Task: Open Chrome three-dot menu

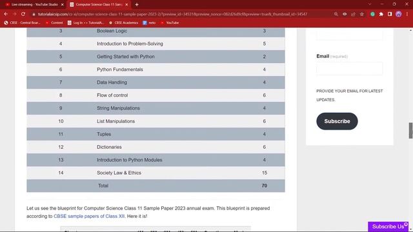Action: 407,14
